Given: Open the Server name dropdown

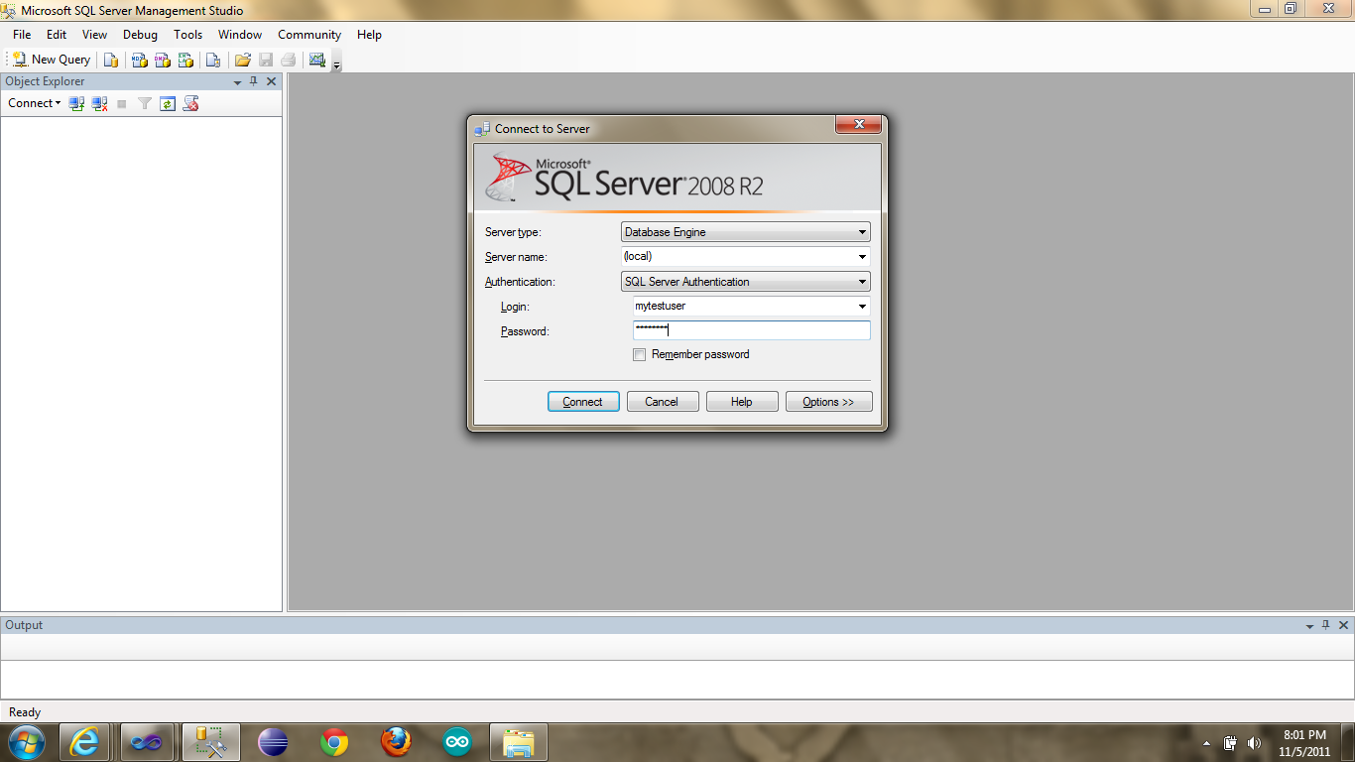Looking at the screenshot, I should (x=862, y=256).
